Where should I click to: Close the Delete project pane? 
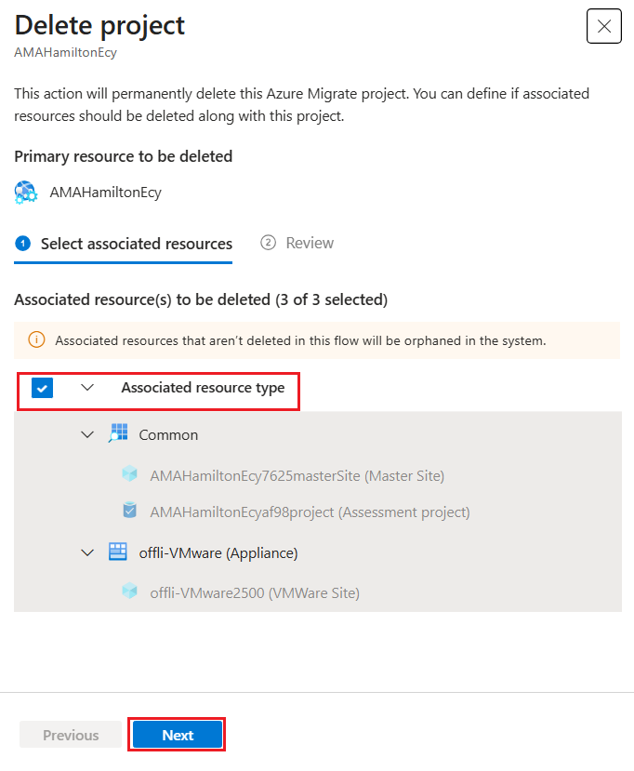(604, 26)
